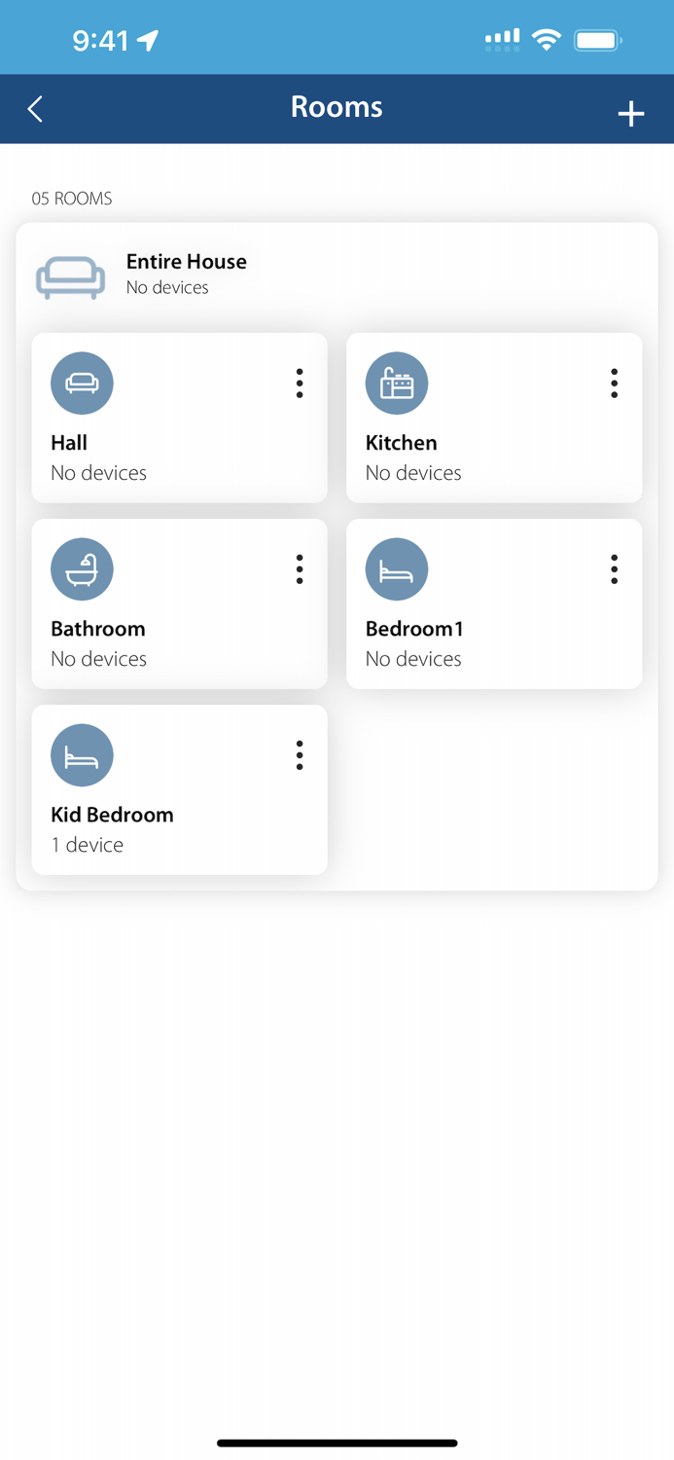Open the options menu for Bathroom
The width and height of the screenshot is (674, 1460).
click(x=299, y=568)
